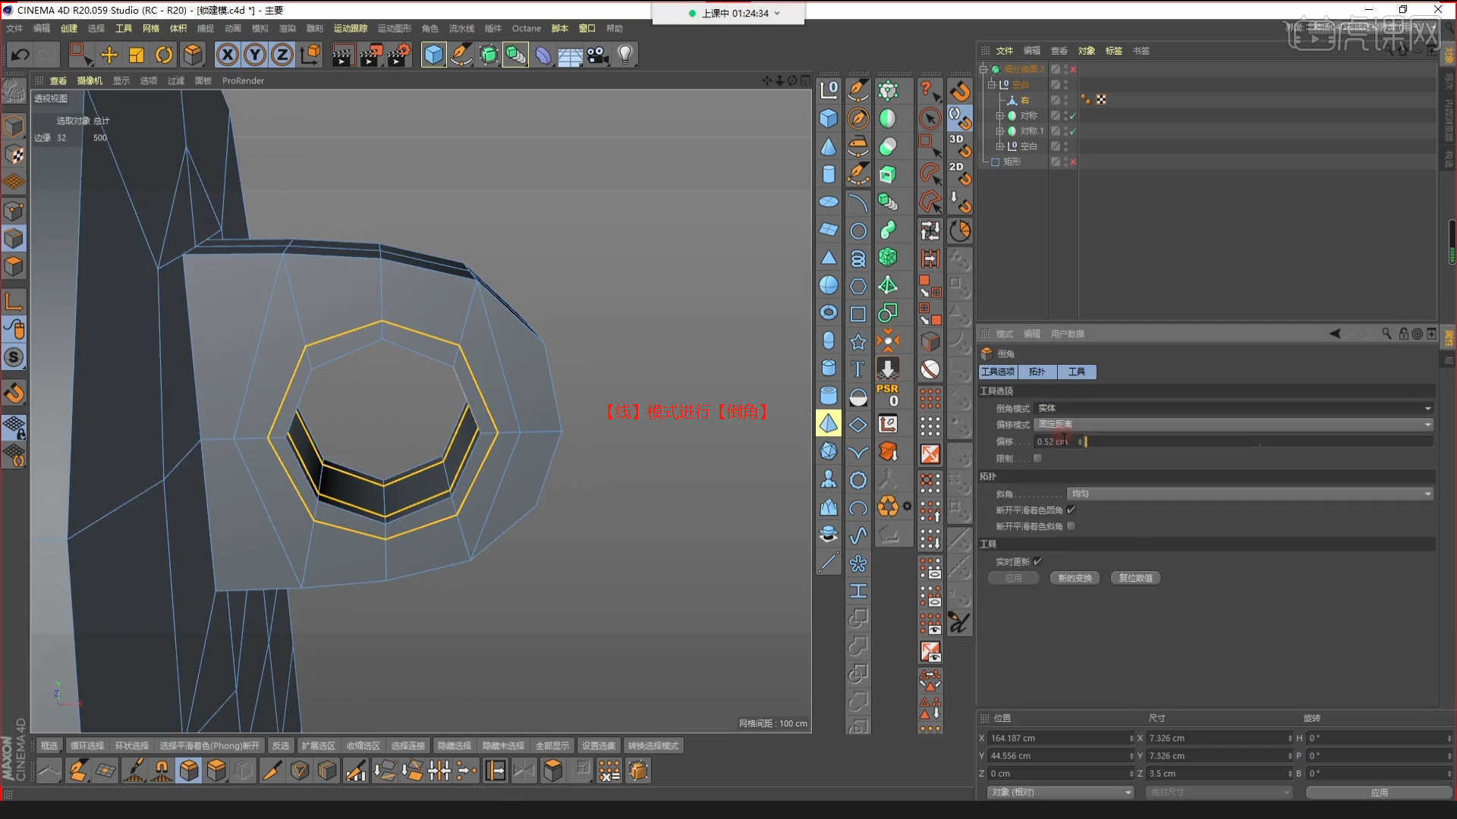Click the 应用 button under coordinates
Image resolution: width=1457 pixels, height=819 pixels.
(1379, 792)
